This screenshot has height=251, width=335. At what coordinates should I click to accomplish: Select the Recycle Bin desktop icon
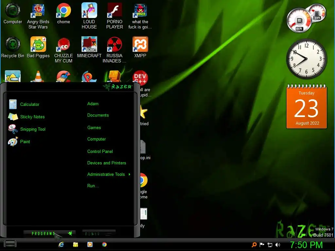pos(13,47)
